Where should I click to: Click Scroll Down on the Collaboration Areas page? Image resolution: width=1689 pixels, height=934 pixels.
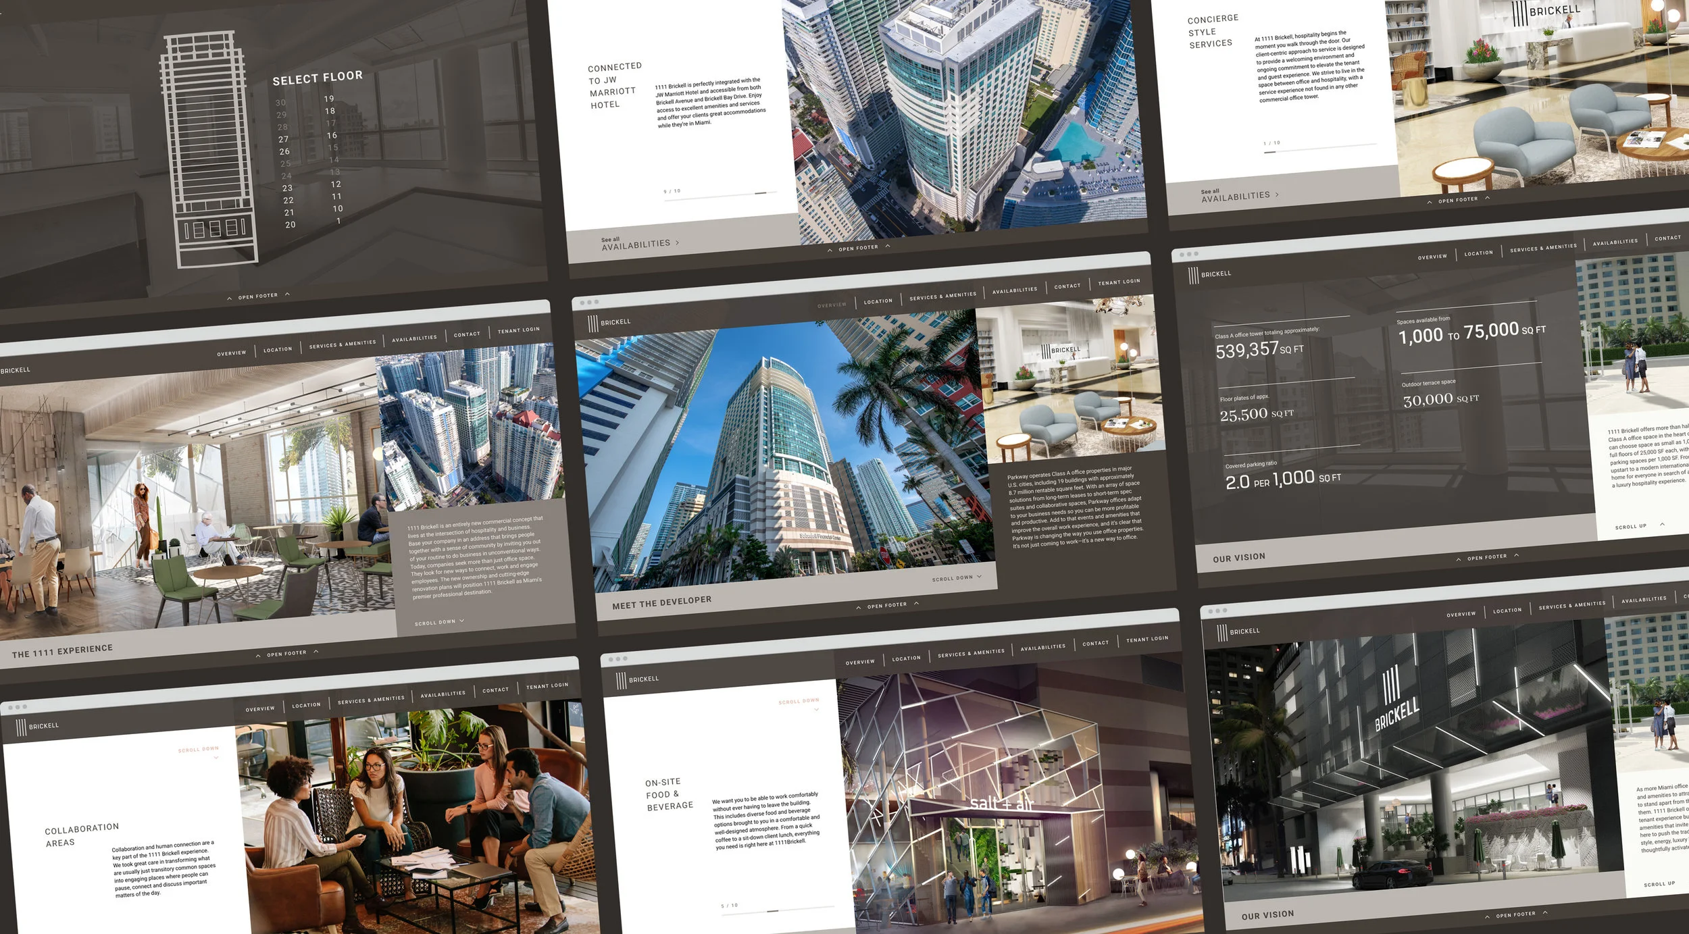point(199,750)
